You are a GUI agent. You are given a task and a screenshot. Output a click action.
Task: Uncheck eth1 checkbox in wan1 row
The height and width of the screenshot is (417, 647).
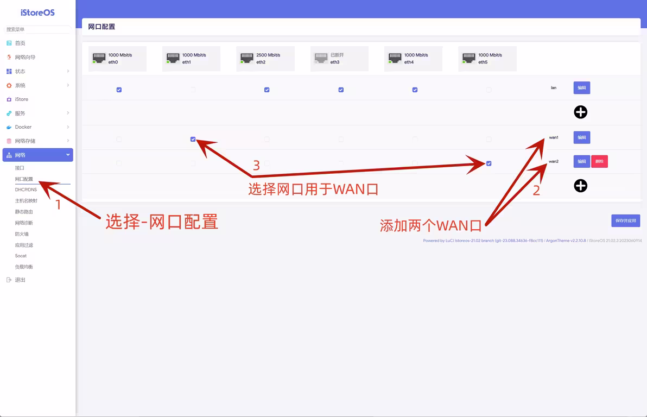click(193, 140)
